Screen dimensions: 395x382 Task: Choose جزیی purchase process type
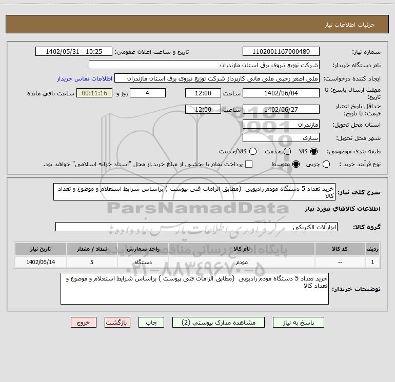tap(326, 164)
